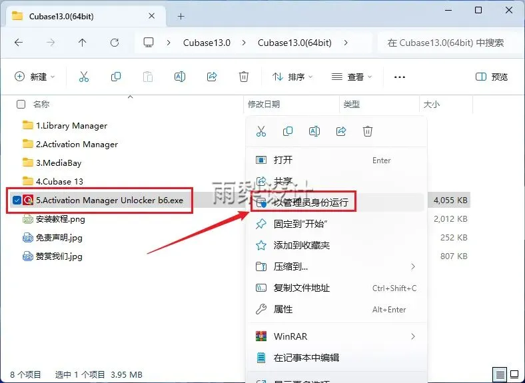Sort by 类型 column header

tap(352, 104)
